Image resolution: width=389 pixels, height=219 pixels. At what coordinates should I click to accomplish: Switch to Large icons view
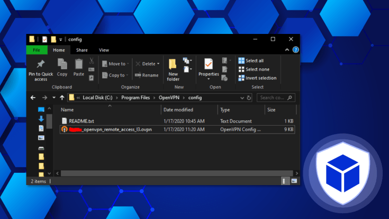click(x=294, y=181)
